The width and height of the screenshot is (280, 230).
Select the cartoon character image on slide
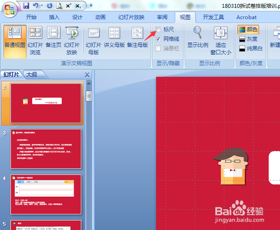coord(230,166)
